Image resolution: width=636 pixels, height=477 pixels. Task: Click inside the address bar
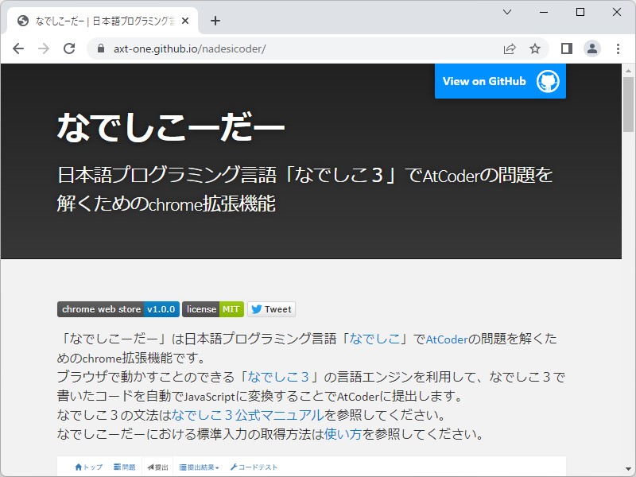tap(238, 48)
